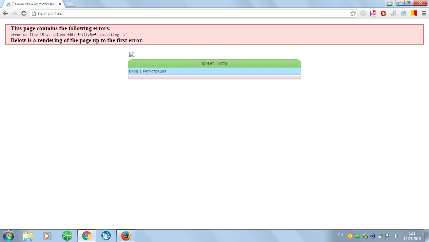
Task: Close the Самые свежие футбольн tab
Action: click(x=60, y=4)
